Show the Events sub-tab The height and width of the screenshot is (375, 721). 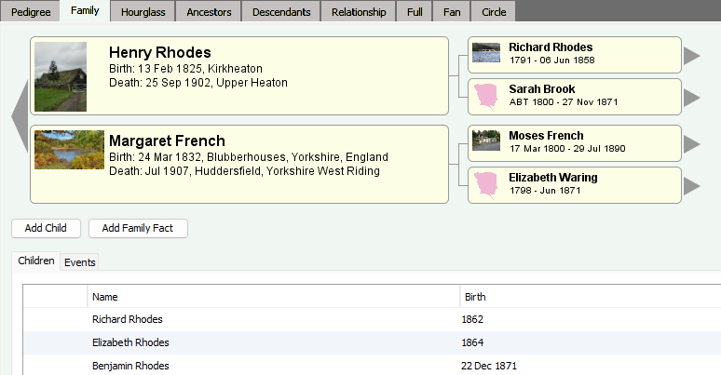click(80, 262)
